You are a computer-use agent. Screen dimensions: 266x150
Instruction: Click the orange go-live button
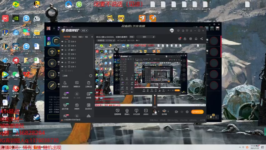tap(197, 112)
